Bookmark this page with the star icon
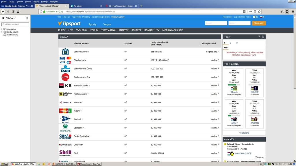296x166 pixels. pos(259,12)
